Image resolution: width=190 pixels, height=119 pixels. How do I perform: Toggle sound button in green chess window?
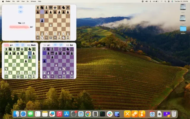(x=17, y=45)
